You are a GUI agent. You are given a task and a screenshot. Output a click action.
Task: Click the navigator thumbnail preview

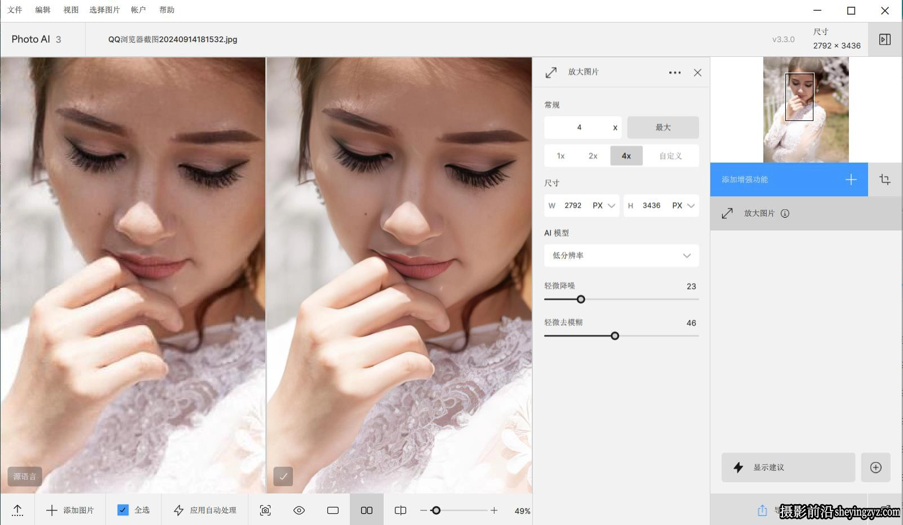point(806,110)
